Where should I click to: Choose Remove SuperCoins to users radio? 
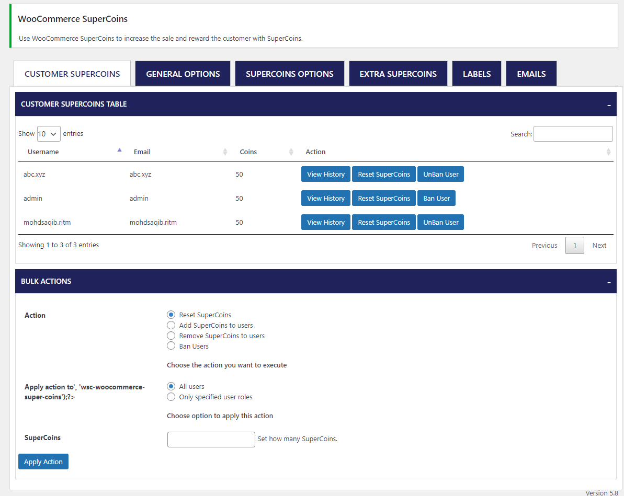point(171,336)
